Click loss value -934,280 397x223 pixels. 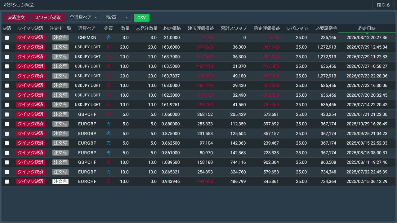tap(204, 76)
